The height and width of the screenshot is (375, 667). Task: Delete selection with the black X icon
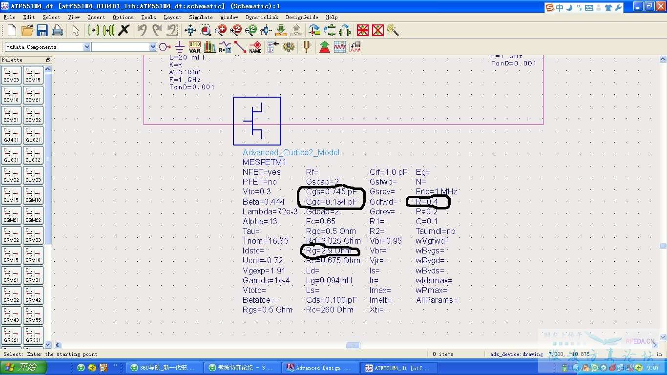click(124, 31)
